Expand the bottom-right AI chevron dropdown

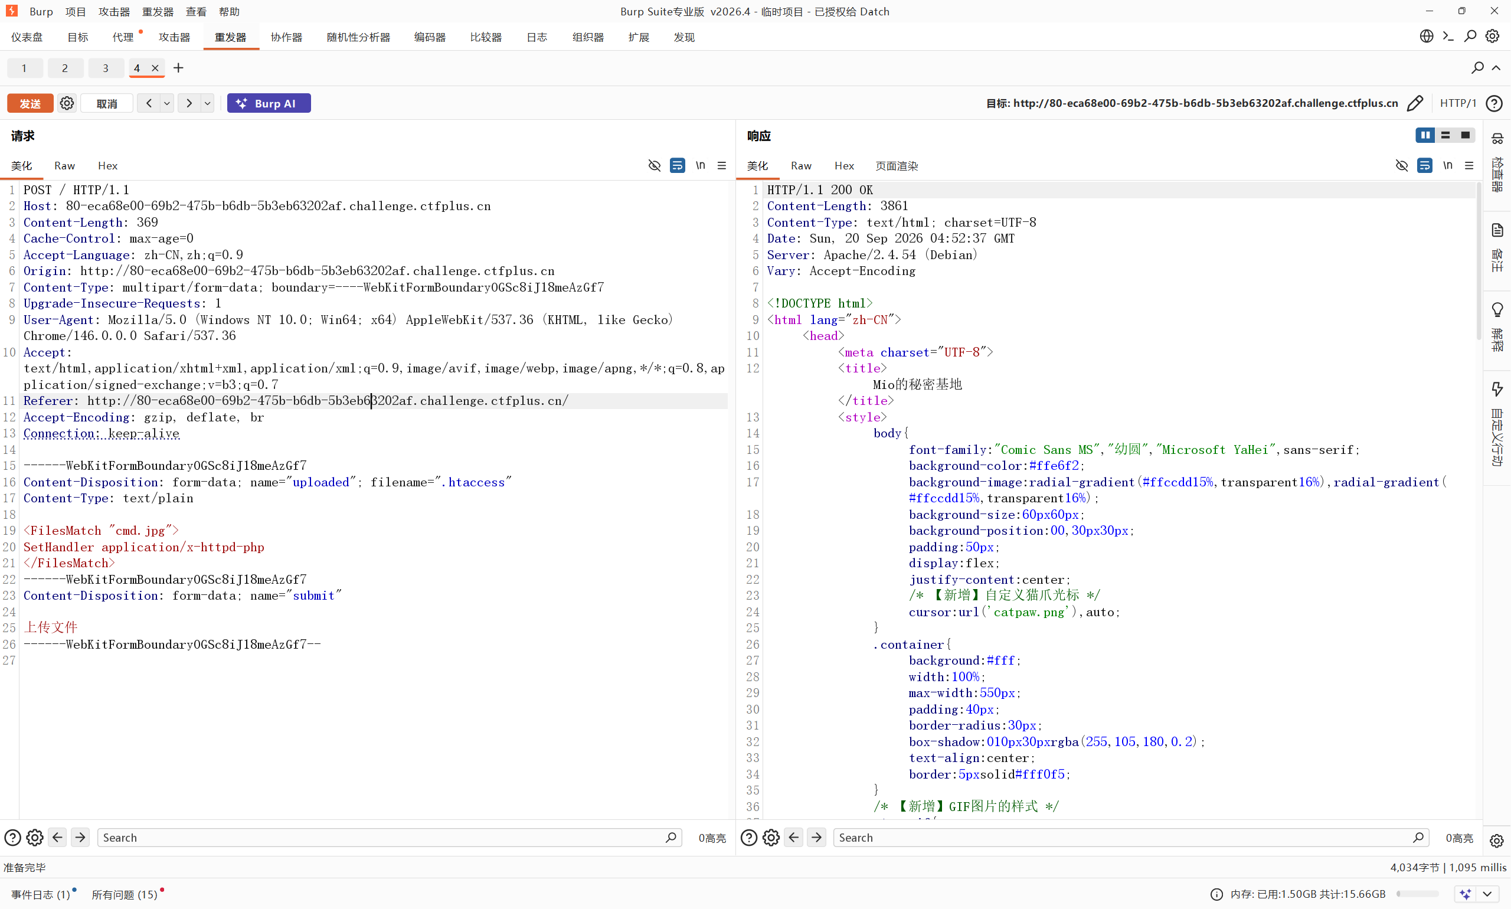click(1487, 894)
